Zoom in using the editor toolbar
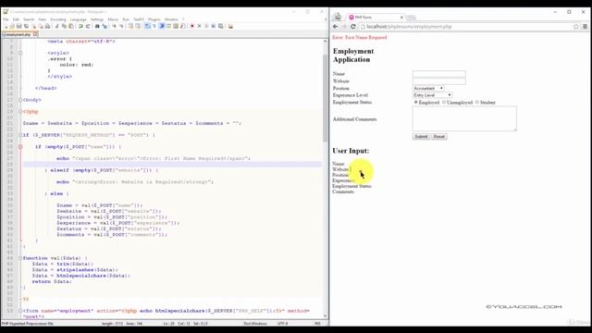Screen dimensions: 592x333 pos(115,26)
